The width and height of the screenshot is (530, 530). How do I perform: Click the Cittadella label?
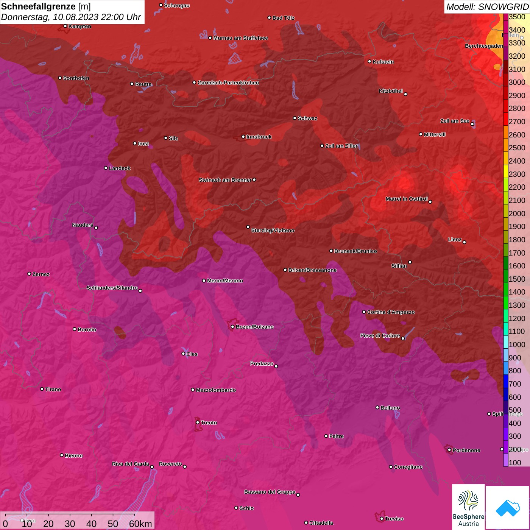[321, 523]
